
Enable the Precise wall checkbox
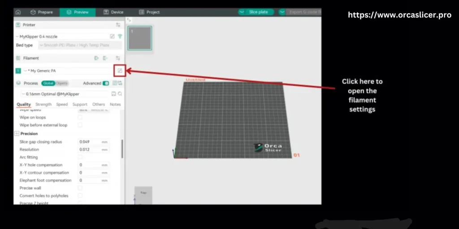(x=80, y=188)
